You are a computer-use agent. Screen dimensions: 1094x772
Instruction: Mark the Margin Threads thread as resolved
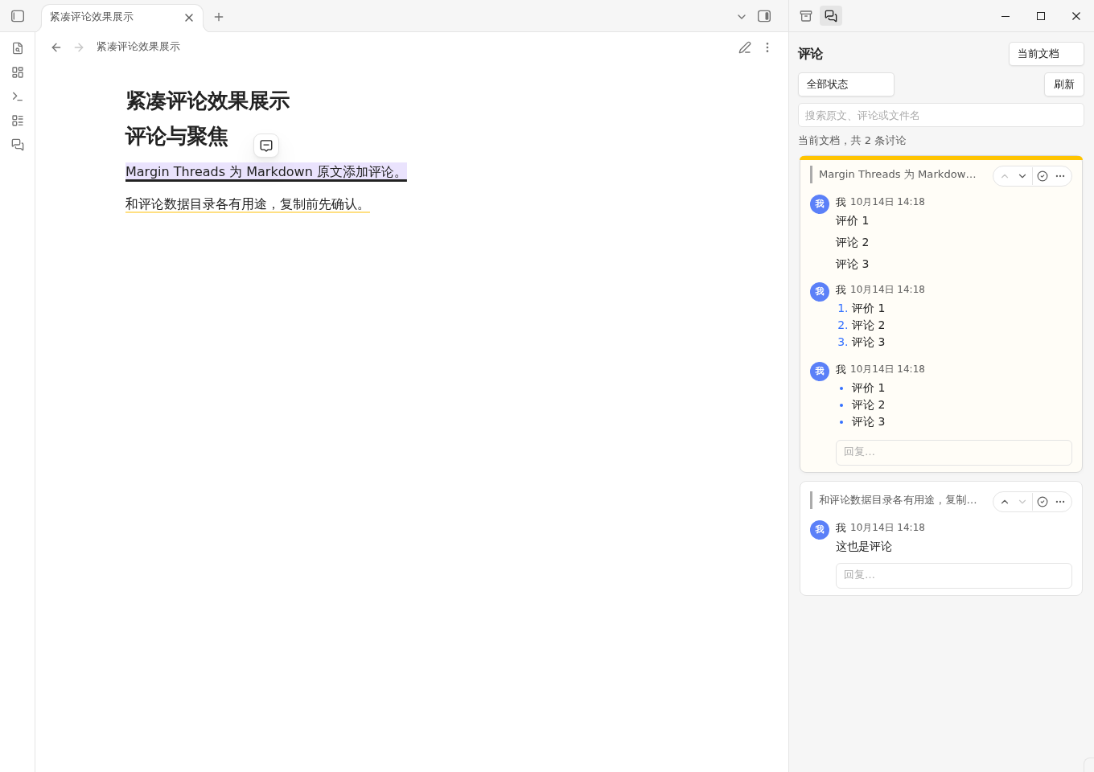[1043, 176]
